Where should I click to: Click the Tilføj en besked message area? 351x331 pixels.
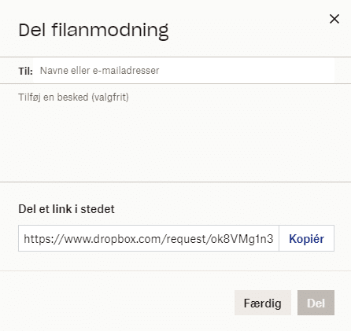pos(175,133)
